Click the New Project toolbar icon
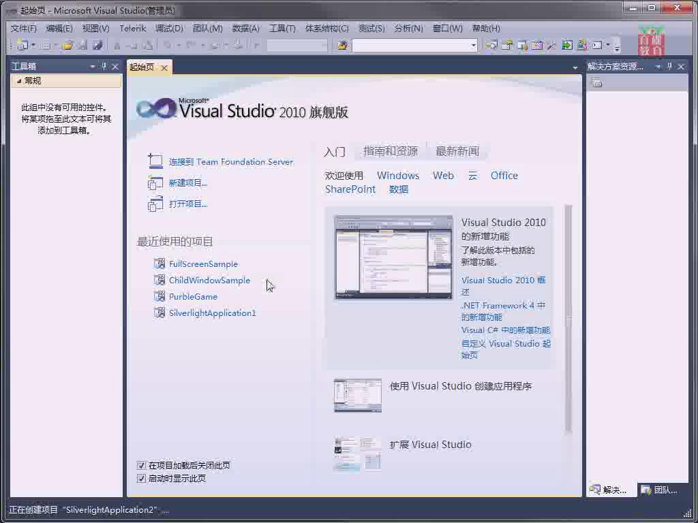The height and width of the screenshot is (523, 698). coord(22,44)
